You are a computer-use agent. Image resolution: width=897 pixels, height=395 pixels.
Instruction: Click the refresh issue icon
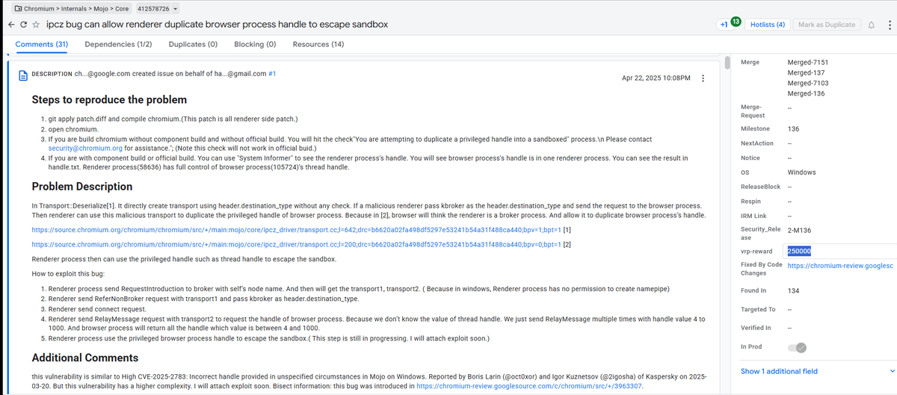(x=24, y=25)
